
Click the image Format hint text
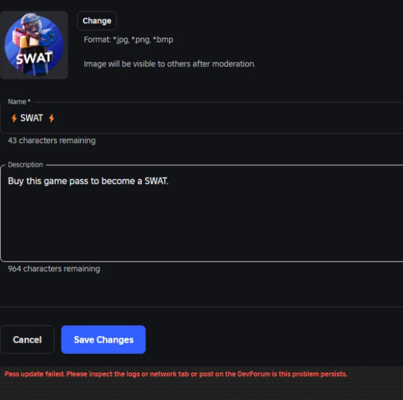(129, 40)
